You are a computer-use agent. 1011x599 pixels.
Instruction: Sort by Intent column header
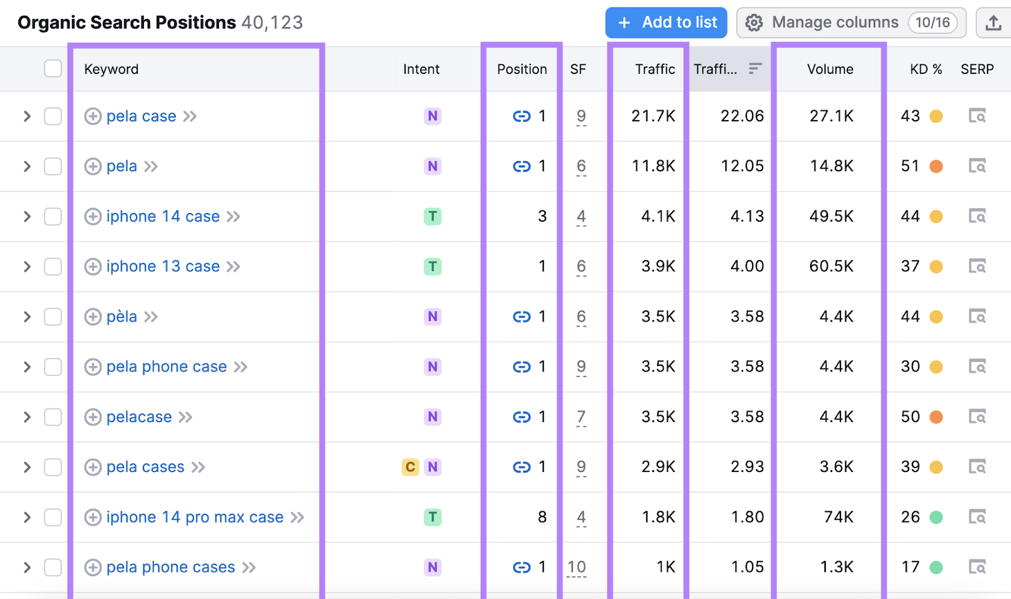[x=421, y=69]
